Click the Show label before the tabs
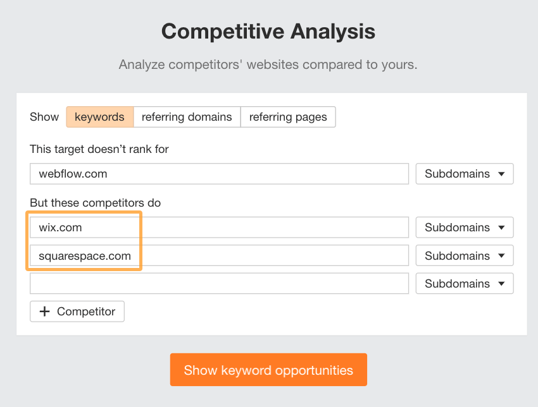 [x=44, y=117]
